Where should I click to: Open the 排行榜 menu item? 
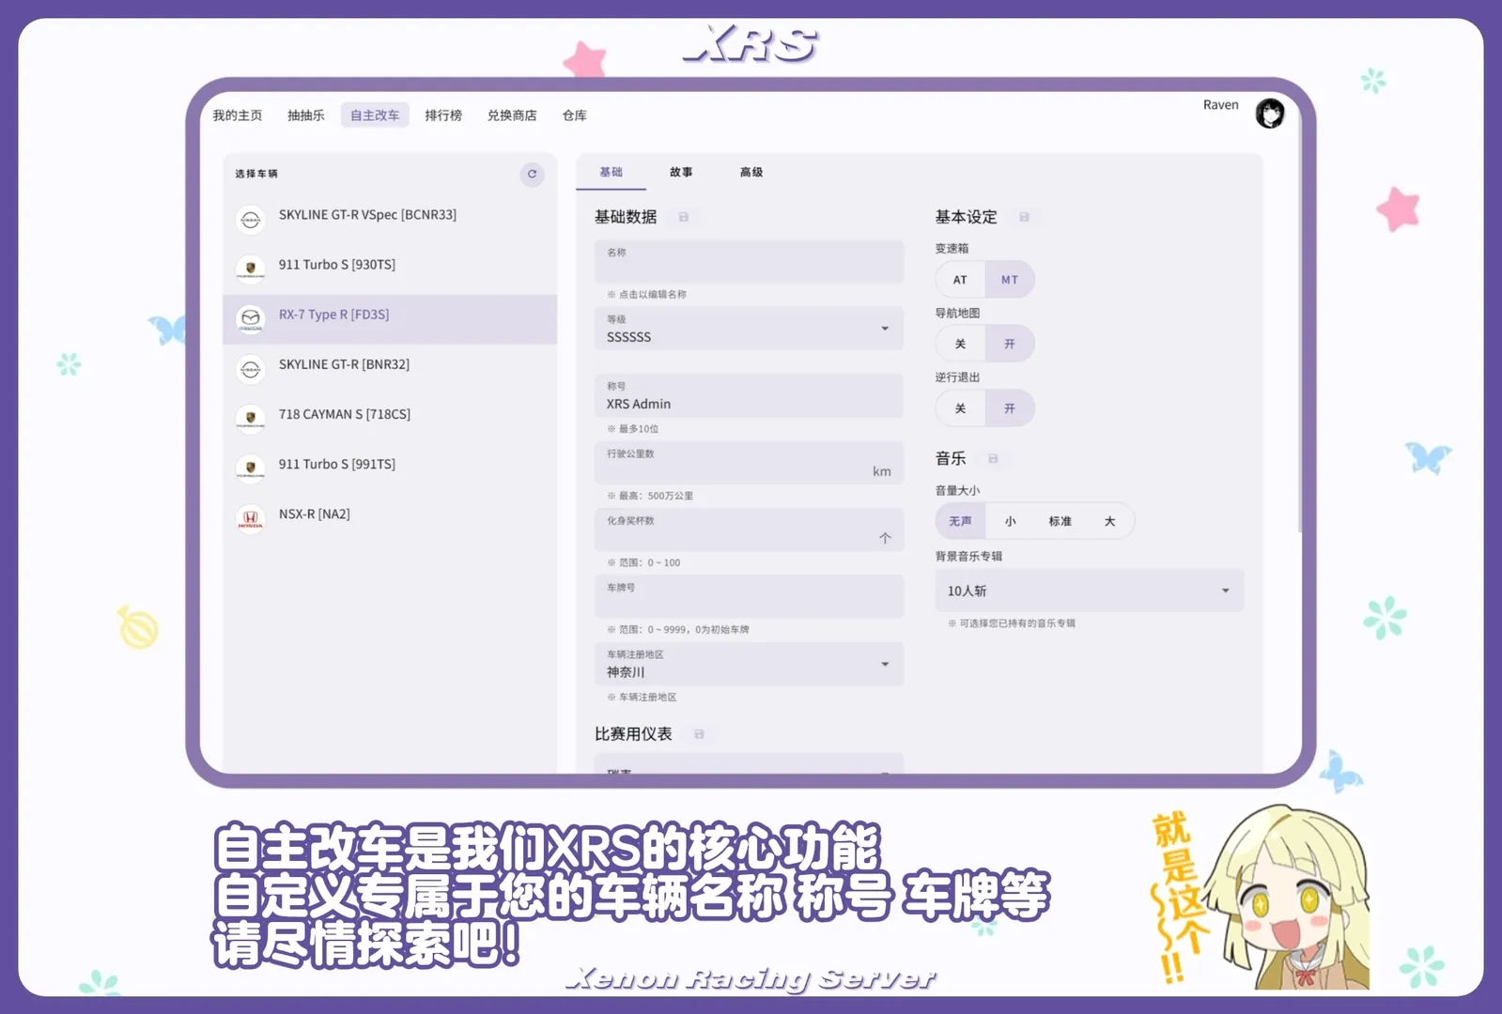pos(443,115)
